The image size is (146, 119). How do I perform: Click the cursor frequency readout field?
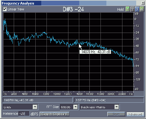coord(38,100)
